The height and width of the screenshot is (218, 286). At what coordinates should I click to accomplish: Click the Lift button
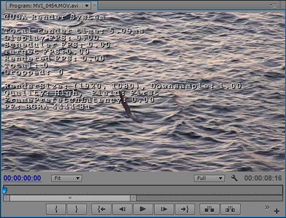click(209, 209)
